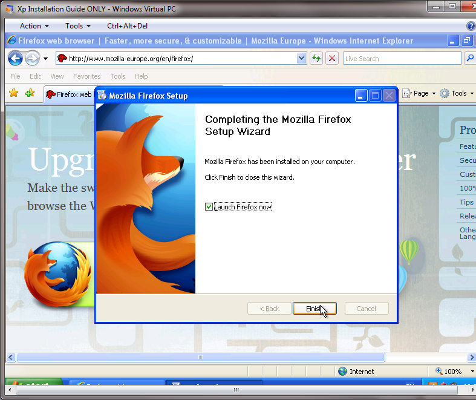Click the Live Search input box
The image size is (476, 400).
402,58
